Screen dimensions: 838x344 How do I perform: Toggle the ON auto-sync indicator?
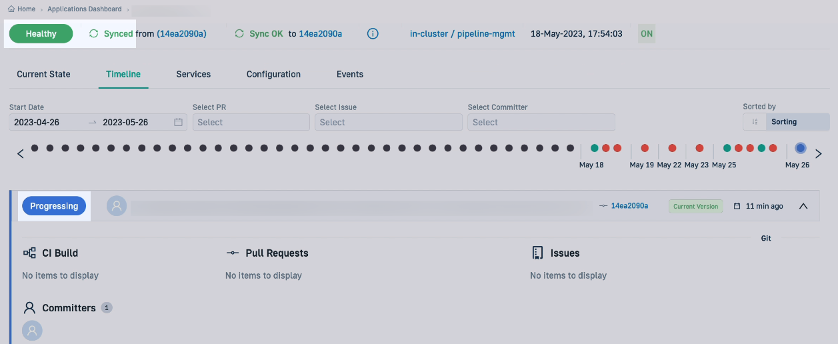646,33
